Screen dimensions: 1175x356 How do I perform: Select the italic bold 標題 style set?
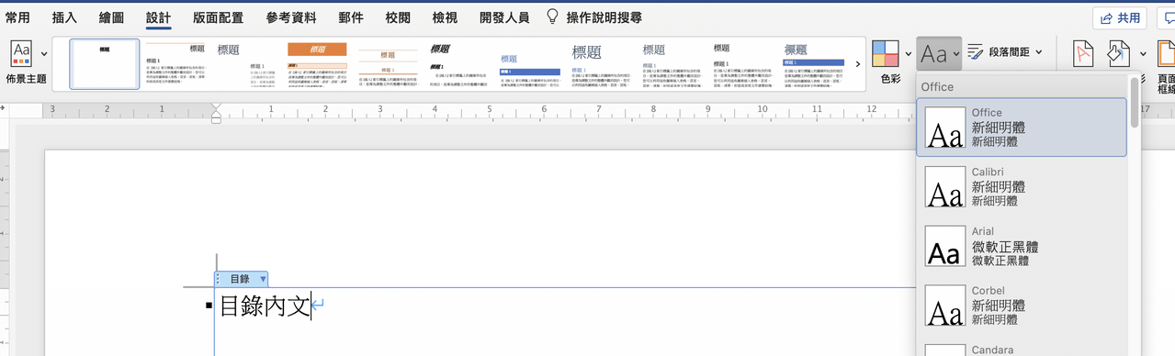coord(458,64)
